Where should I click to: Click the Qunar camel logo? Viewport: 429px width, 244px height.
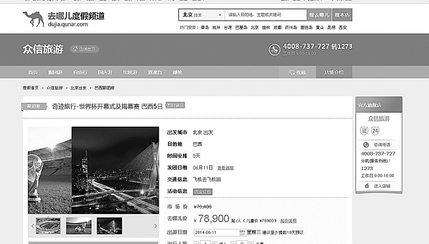tap(33, 19)
